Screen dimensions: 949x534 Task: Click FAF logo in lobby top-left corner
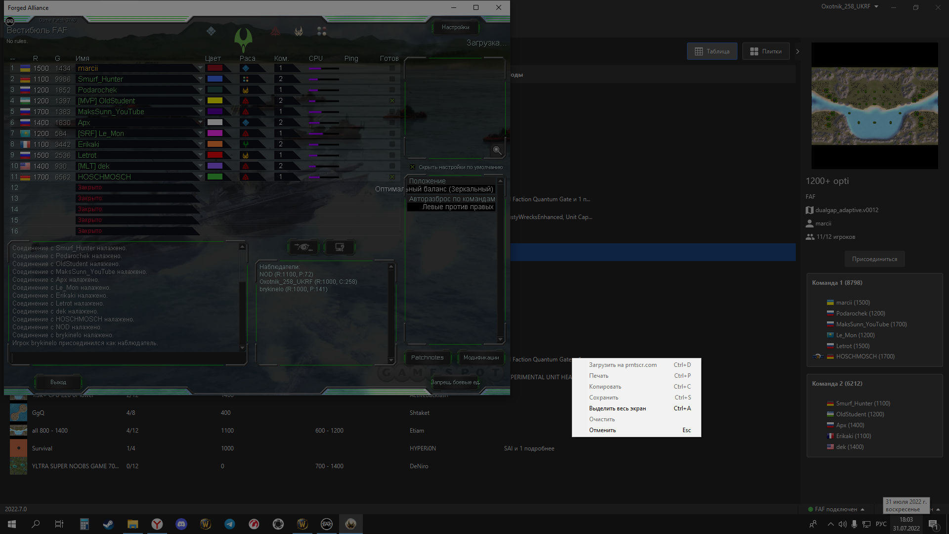pyautogui.click(x=9, y=21)
